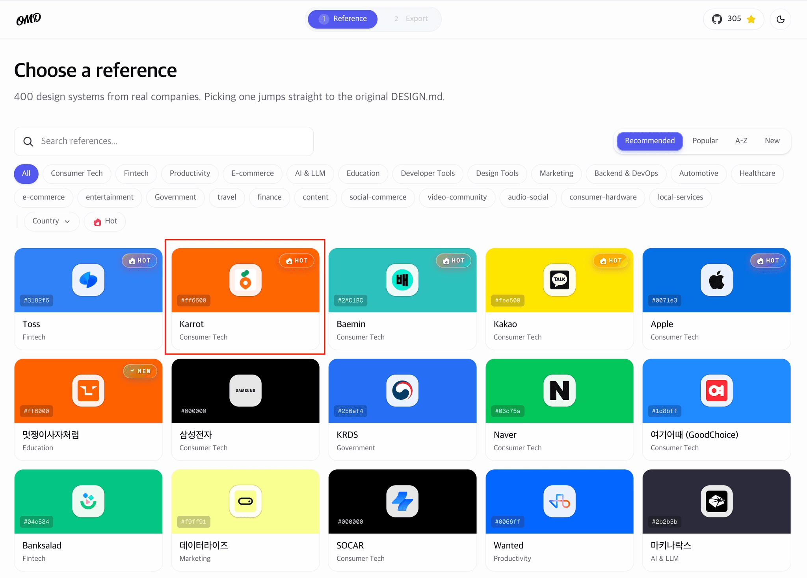The height and width of the screenshot is (578, 807).
Task: Click the #3182f6 color tag on Toss
Action: click(37, 301)
